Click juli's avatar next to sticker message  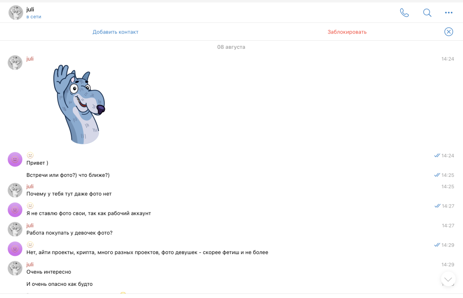[x=15, y=62]
